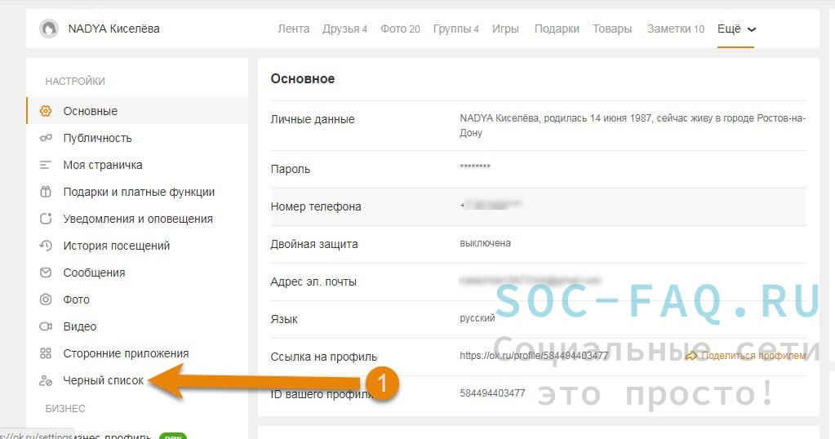
Task: Click the profile avatar of NADYA Киселёва
Action: click(x=49, y=29)
